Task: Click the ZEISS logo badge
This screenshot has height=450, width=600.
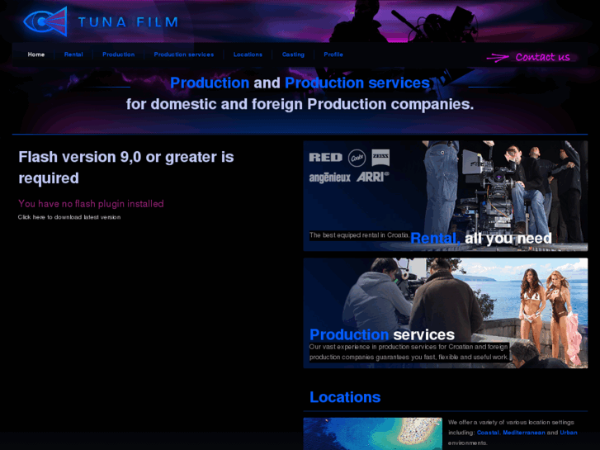Action: point(380,158)
